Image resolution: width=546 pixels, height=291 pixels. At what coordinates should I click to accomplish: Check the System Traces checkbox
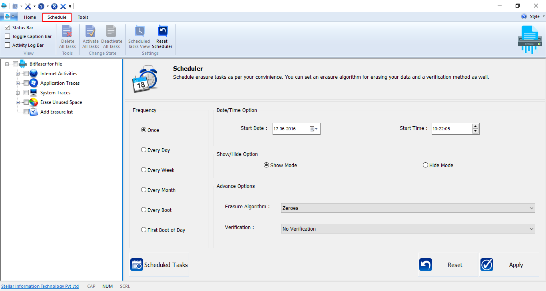[x=26, y=93]
